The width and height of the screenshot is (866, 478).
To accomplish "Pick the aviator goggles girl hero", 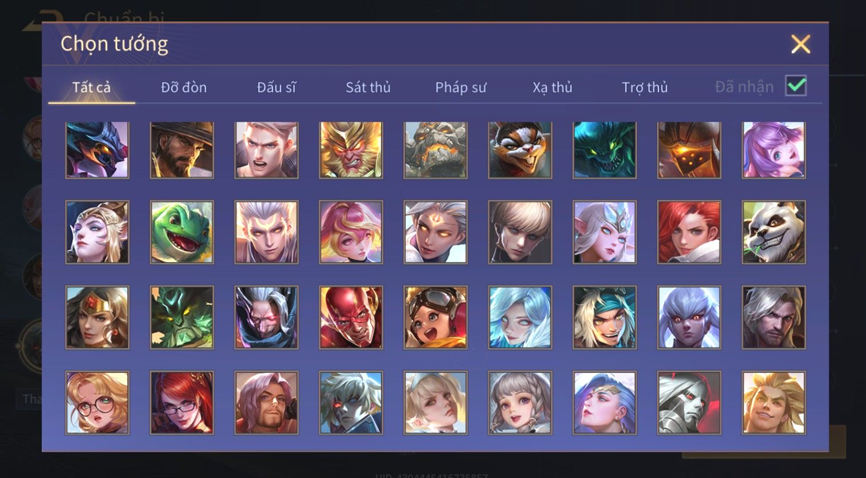I will point(435,317).
